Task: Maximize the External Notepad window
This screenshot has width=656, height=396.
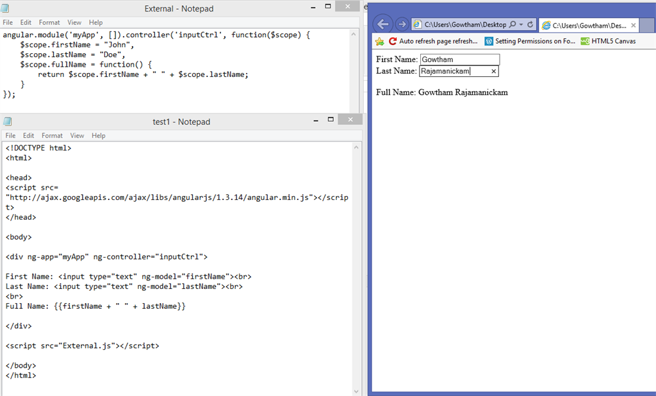Action: [328, 6]
